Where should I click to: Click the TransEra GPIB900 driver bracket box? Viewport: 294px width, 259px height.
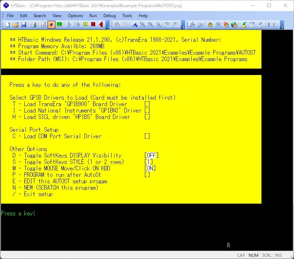click(147, 104)
